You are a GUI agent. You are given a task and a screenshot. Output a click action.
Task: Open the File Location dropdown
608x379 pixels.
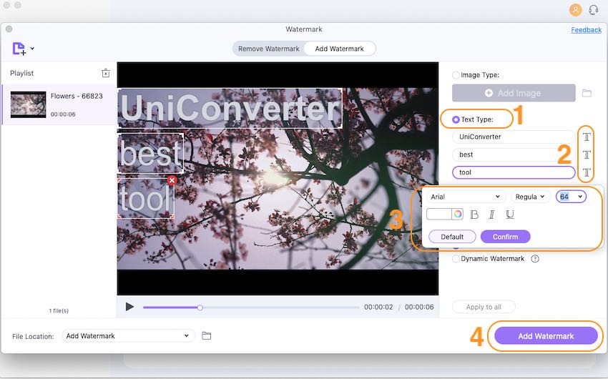(128, 335)
